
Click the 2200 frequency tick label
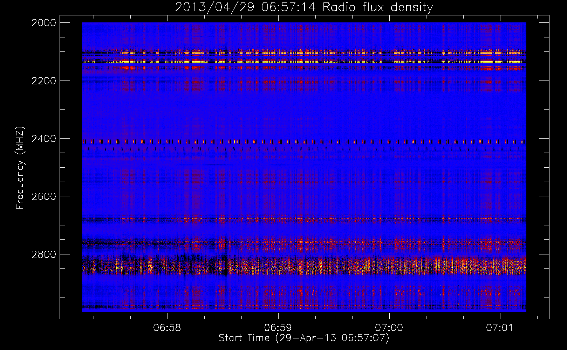pyautogui.click(x=44, y=81)
